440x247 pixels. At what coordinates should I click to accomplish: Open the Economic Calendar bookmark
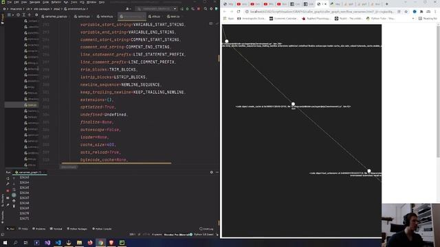pyautogui.click(x=283, y=19)
